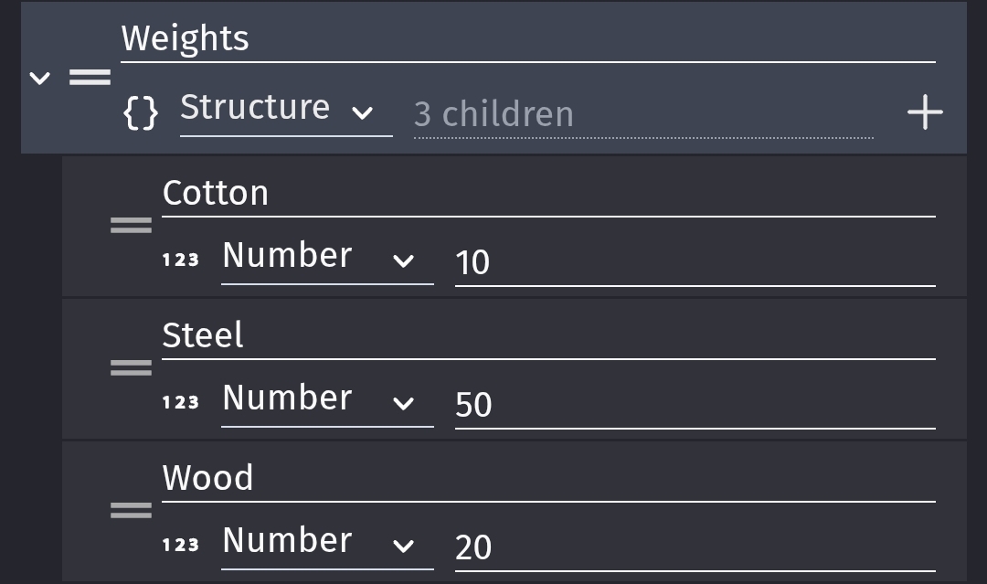
Task: Edit the Weights name field
Action: 528,39
